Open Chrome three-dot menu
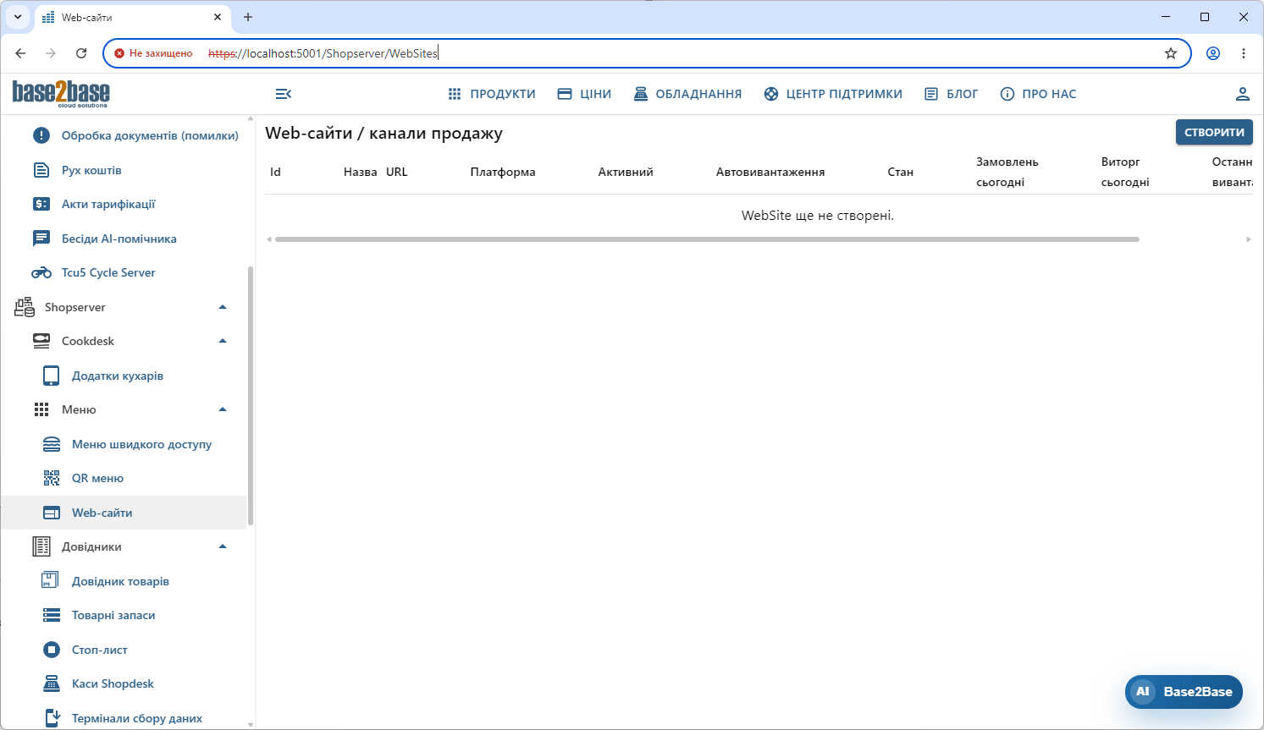The height and width of the screenshot is (730, 1264). tap(1244, 53)
